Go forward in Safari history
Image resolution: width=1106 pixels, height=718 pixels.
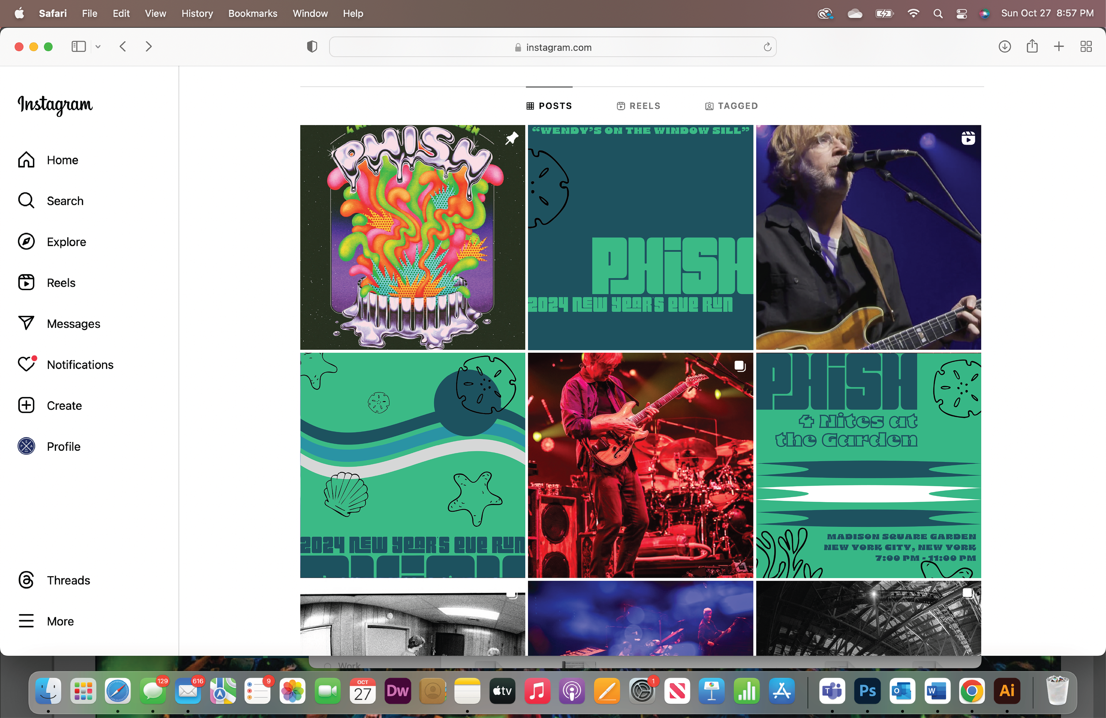pyautogui.click(x=148, y=46)
